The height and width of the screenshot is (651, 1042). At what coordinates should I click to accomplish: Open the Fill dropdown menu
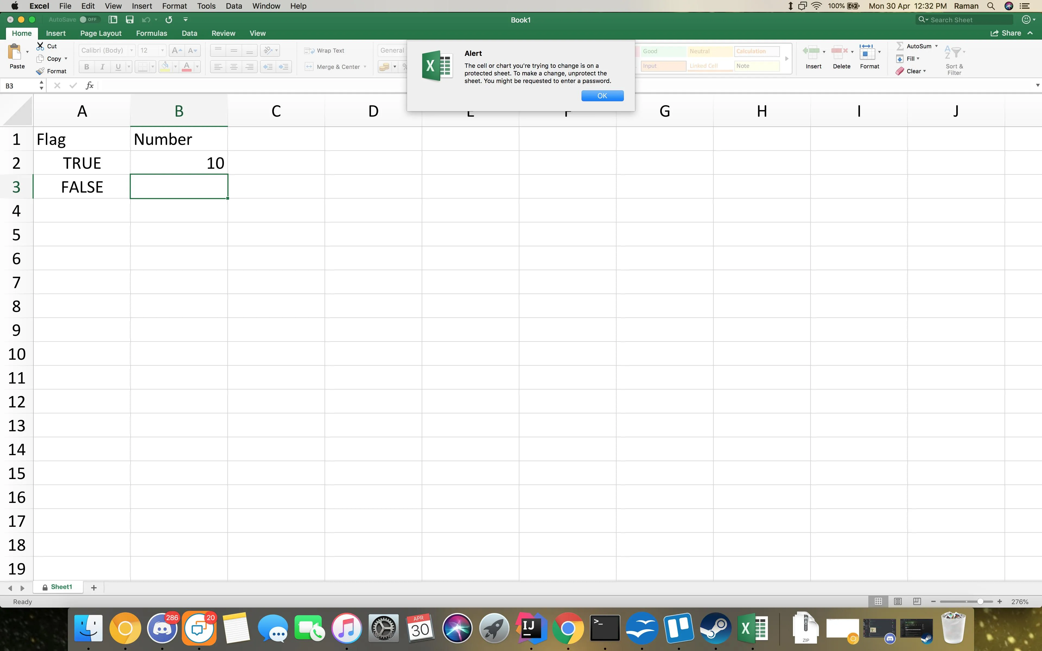918,59
